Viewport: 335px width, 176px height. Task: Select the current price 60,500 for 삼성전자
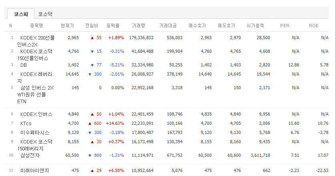(x=72, y=155)
